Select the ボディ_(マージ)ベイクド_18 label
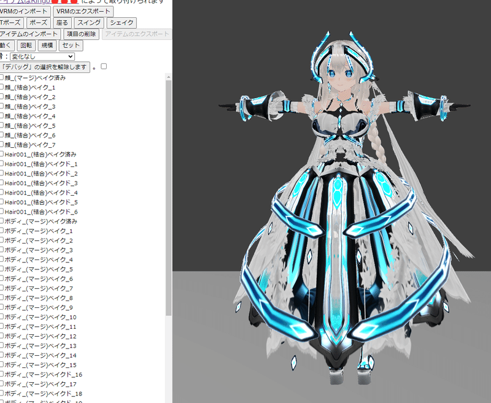491x403 pixels. click(x=43, y=394)
